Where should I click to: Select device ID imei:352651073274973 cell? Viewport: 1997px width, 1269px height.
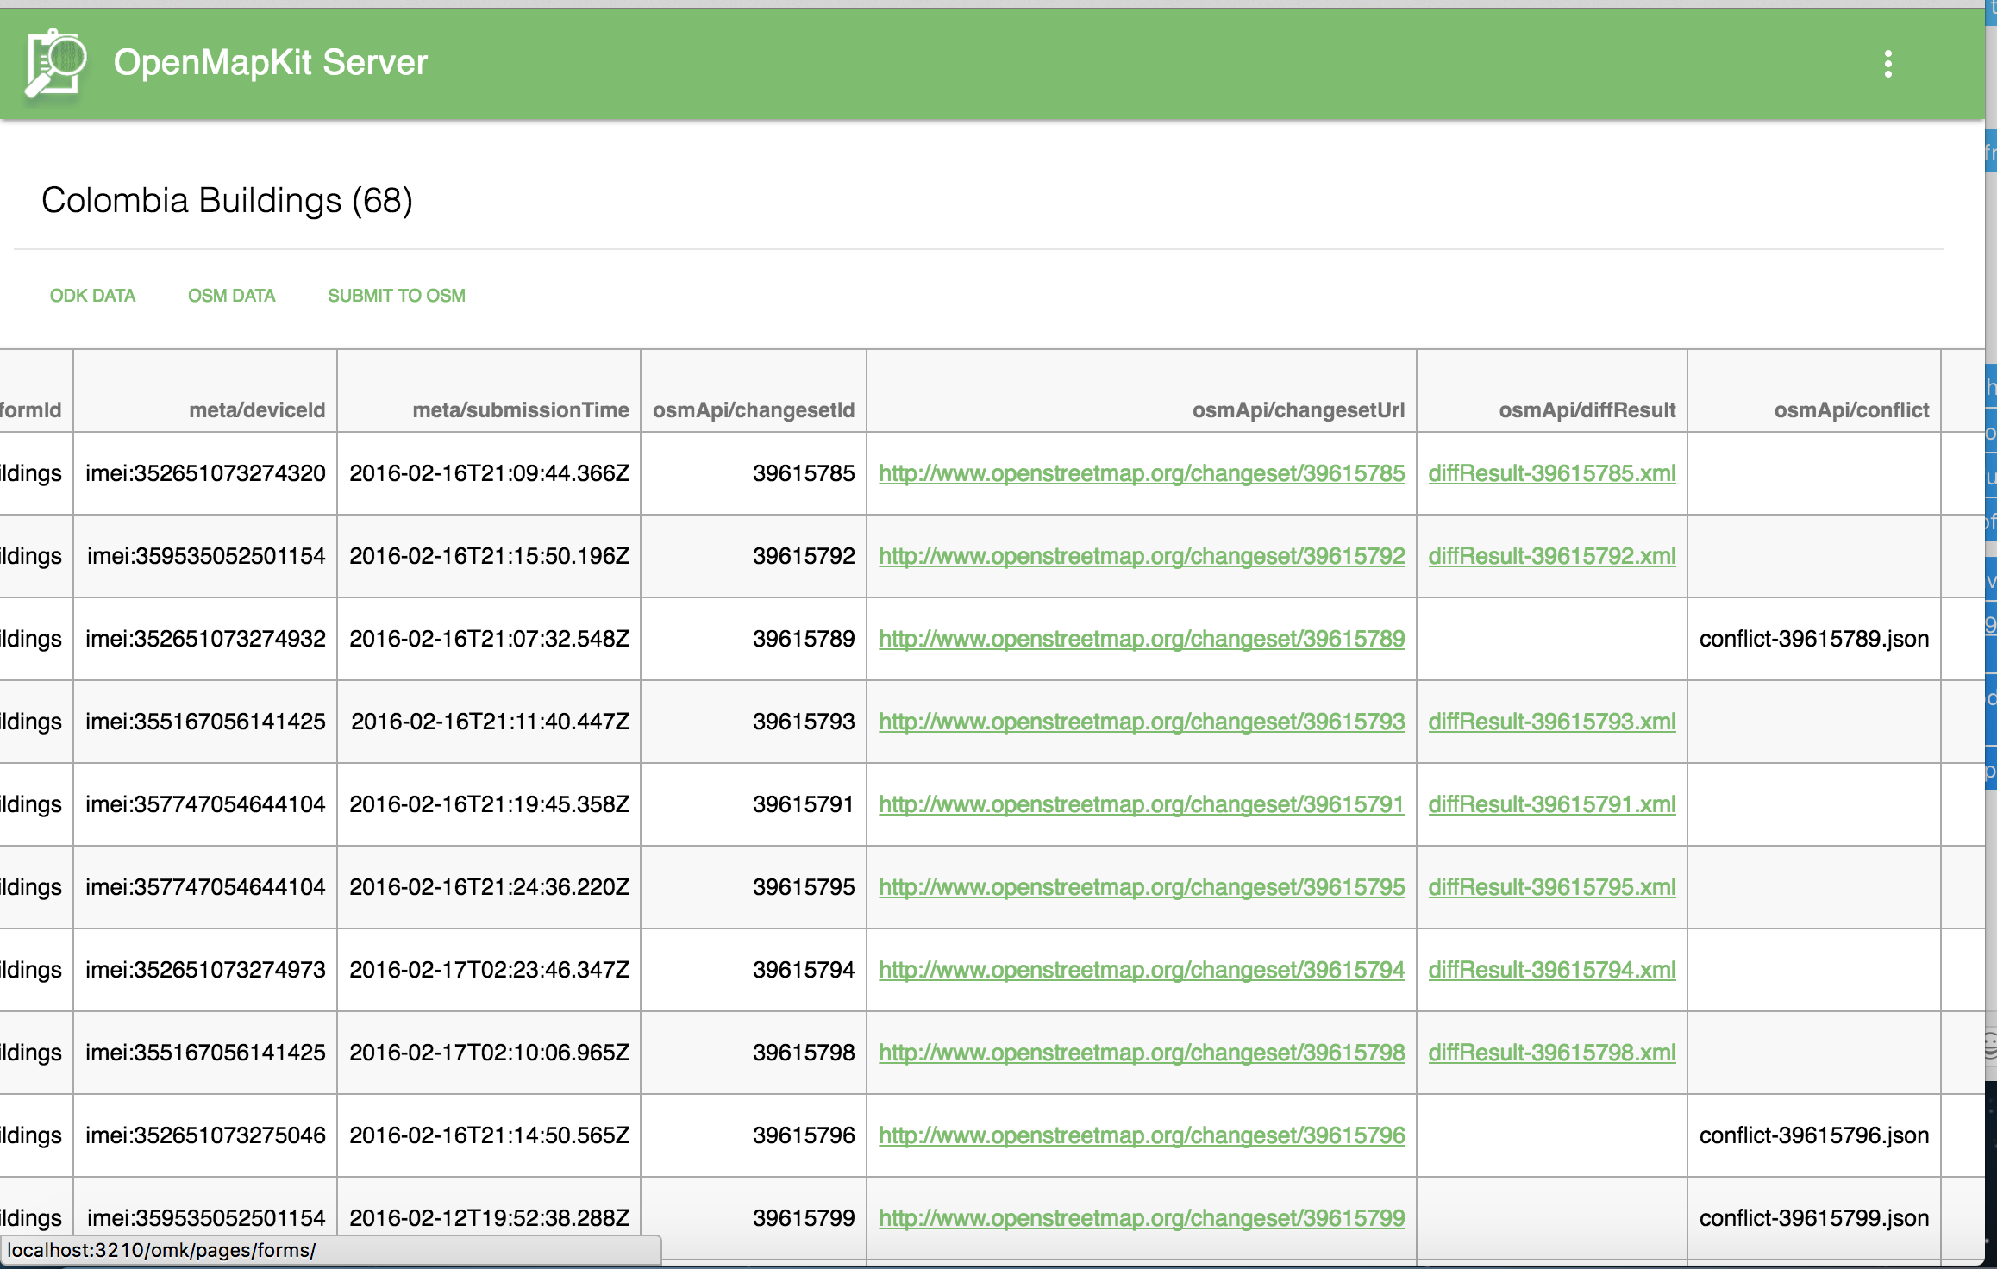coord(205,970)
